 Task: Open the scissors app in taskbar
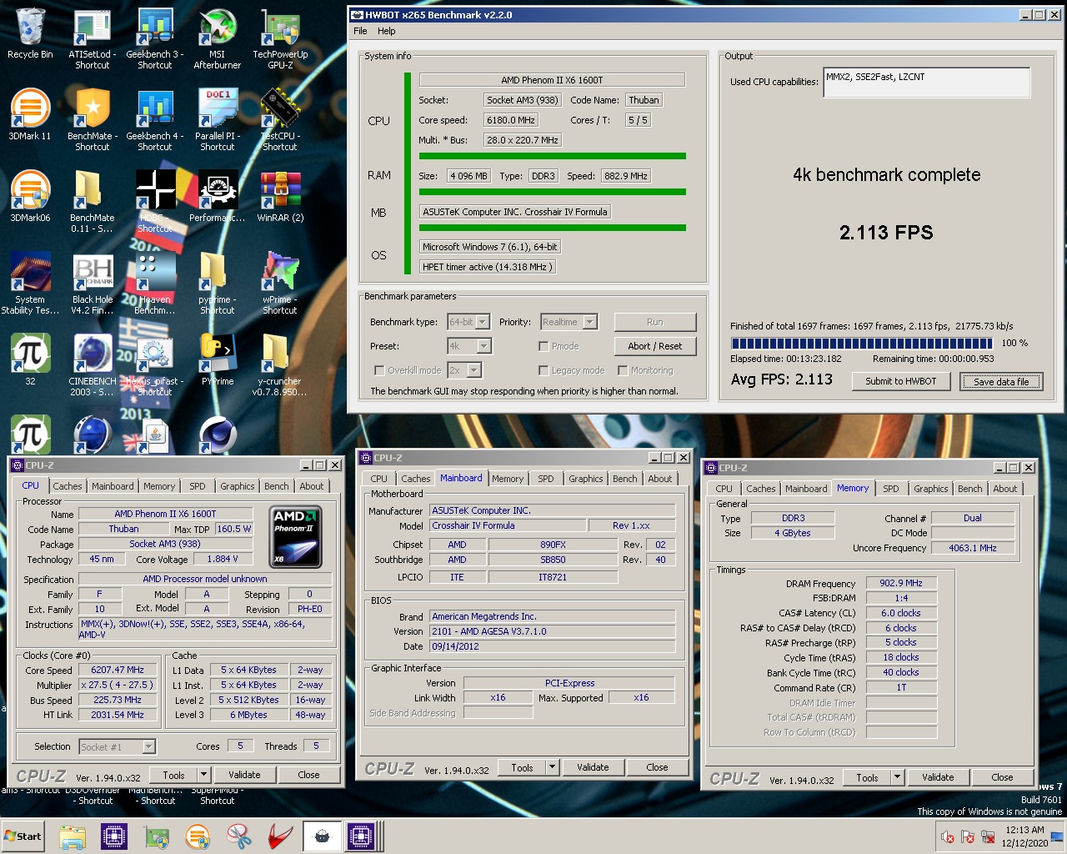click(x=239, y=836)
